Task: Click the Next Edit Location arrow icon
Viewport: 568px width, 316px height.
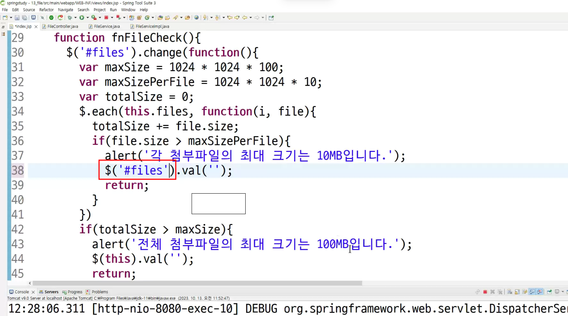Action: click(237, 17)
